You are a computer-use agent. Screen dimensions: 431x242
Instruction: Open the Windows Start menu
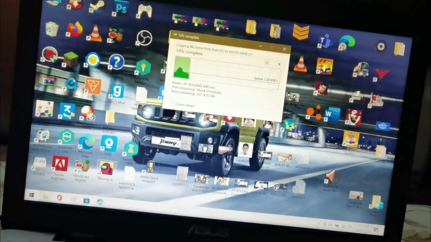coord(32,195)
